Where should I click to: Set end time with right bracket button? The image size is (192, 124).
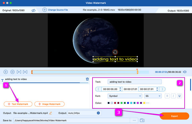162,89
